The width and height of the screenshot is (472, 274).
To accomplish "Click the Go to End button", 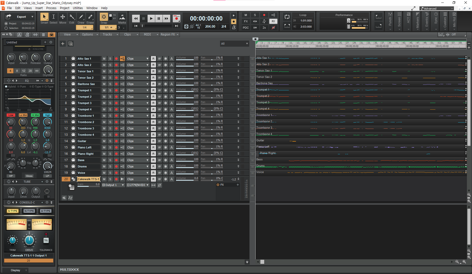I will click(x=176, y=26).
